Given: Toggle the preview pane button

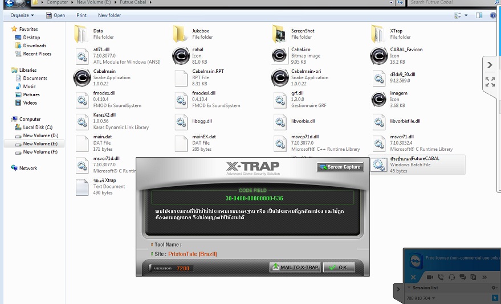Looking at the screenshot, I should tap(479, 15).
